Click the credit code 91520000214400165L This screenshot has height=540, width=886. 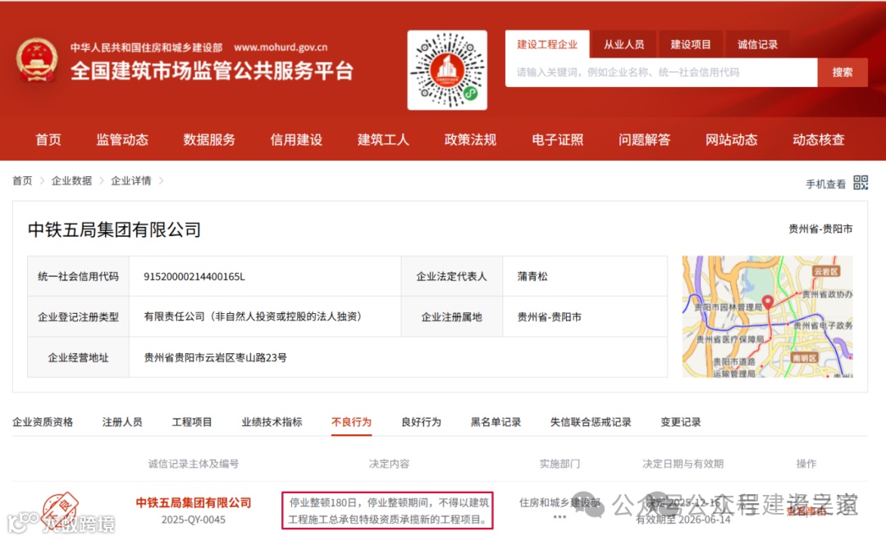[194, 276]
